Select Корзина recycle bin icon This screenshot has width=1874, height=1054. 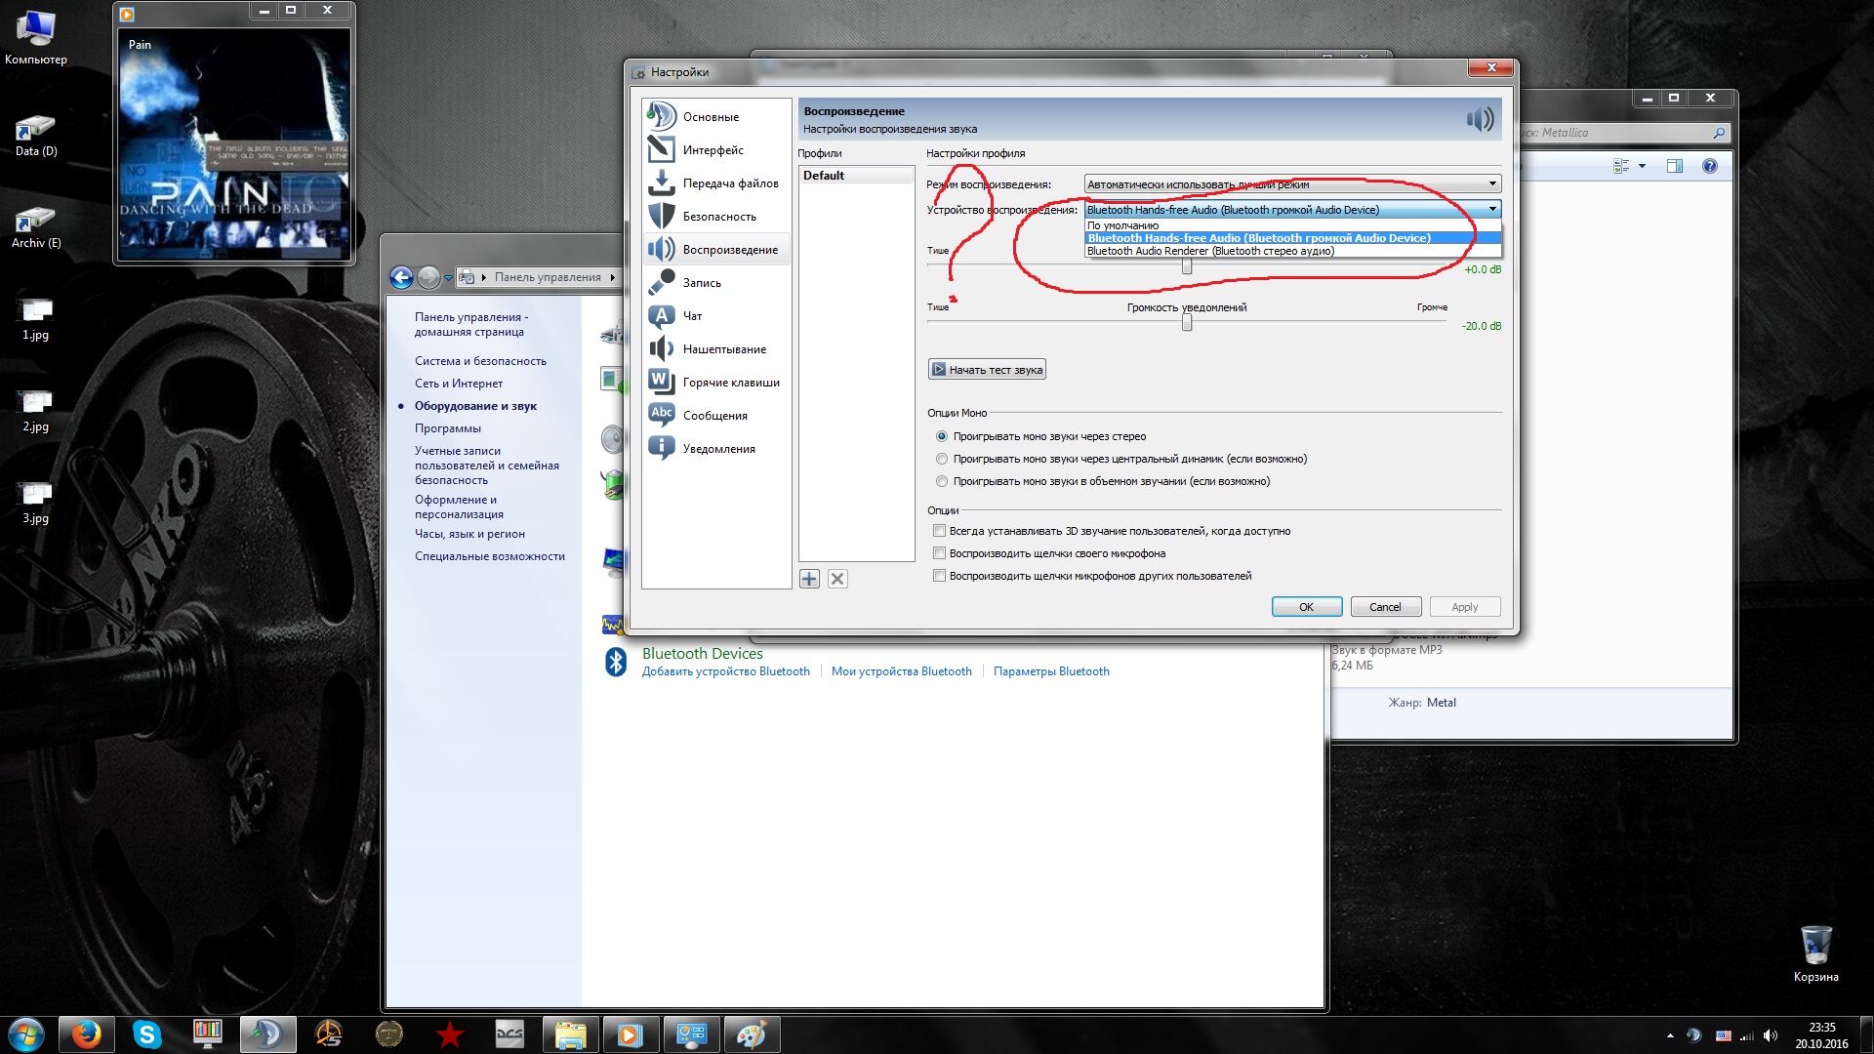pyautogui.click(x=1815, y=953)
